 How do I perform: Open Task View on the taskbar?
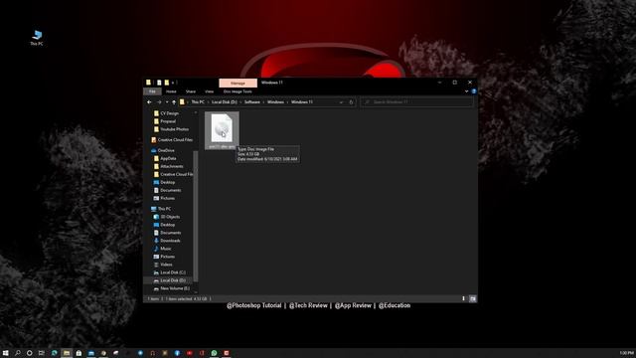click(x=41, y=353)
